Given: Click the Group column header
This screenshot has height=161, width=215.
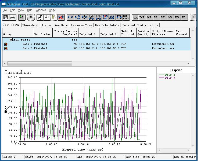Looking at the screenshot, I should 18,32.
